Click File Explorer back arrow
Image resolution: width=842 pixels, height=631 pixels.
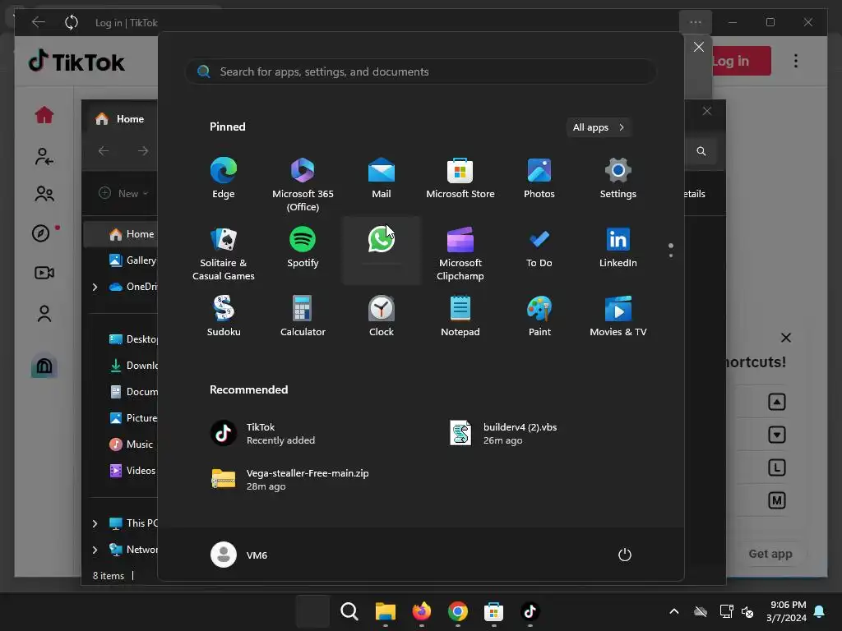click(x=104, y=151)
